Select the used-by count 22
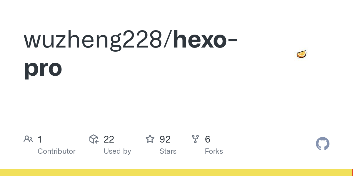Screen dimensions: 353x176 [109, 139]
